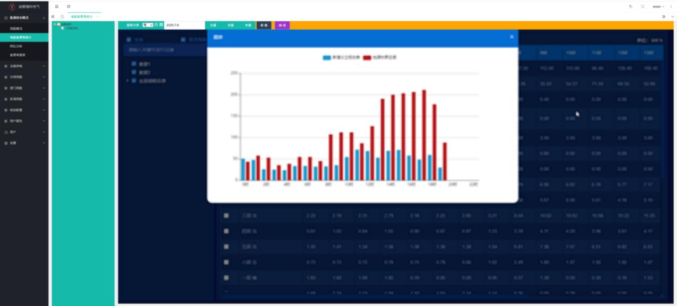Toggle the 食堂2 checkbox

coord(134,72)
